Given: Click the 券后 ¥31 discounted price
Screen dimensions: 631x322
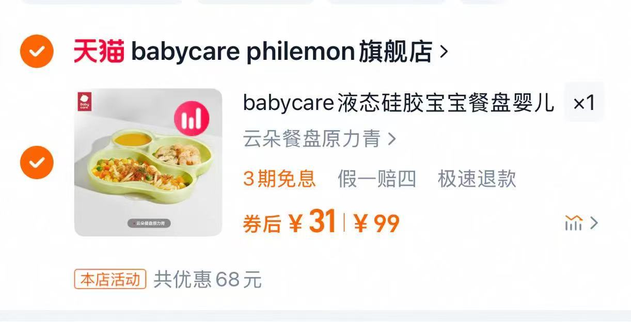Looking at the screenshot, I should click(x=290, y=222).
